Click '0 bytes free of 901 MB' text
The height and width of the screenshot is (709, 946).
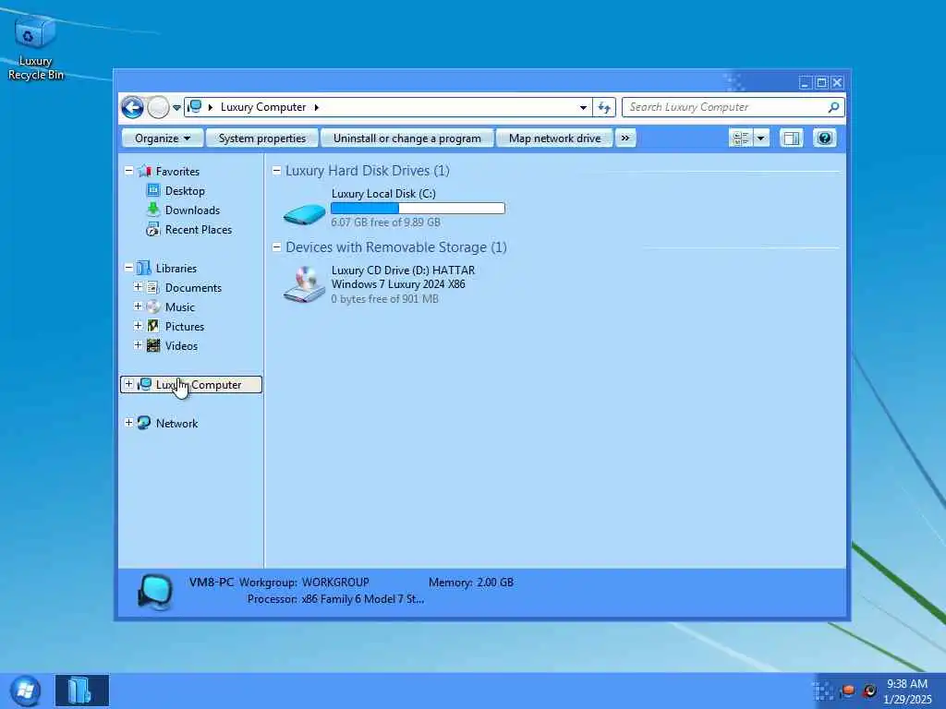coord(384,299)
